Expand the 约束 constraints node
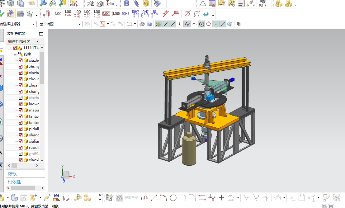 click(x=15, y=54)
